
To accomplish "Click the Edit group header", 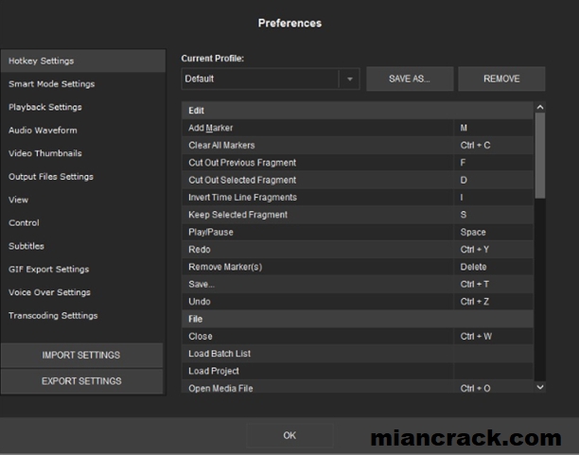I will 358,111.
